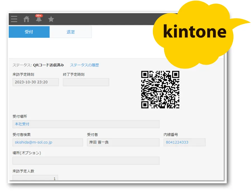Select the 来訪予定人数 number field
This screenshot has width=251, height=195.
[35, 178]
